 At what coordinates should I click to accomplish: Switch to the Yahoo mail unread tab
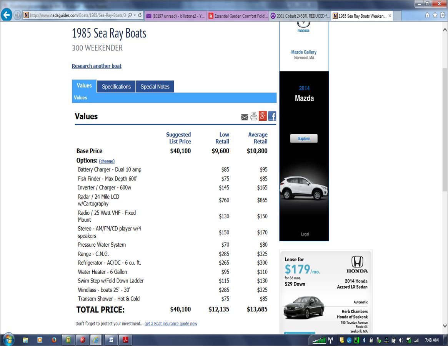pos(176,16)
